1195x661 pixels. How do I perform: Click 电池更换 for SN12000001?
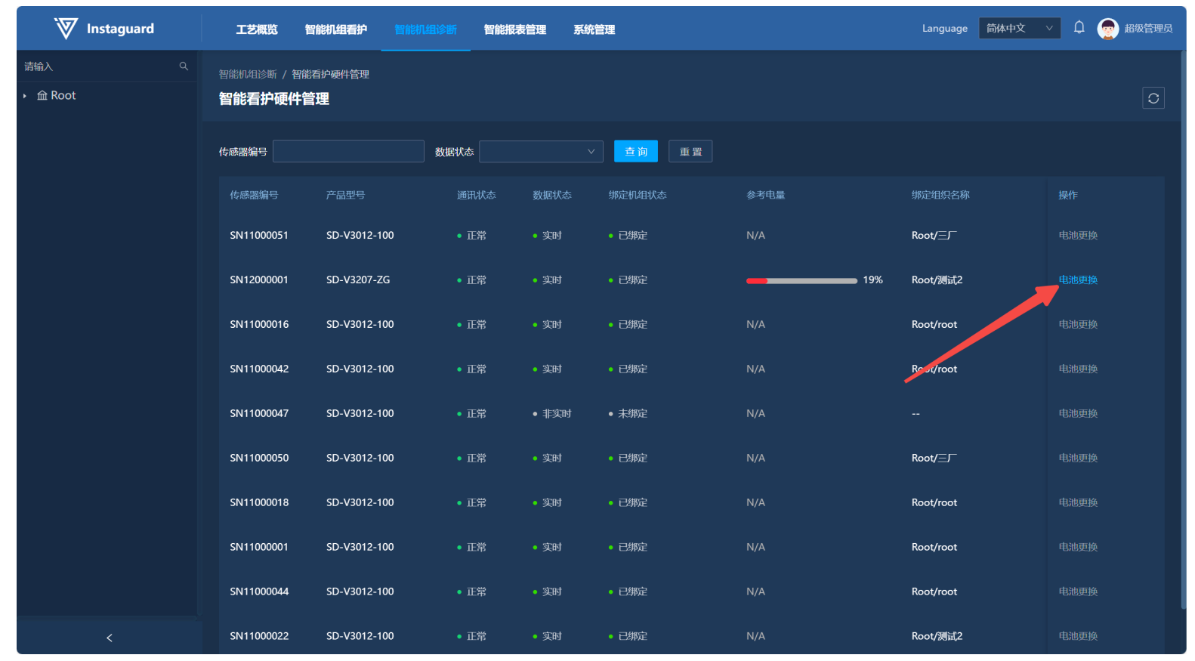[x=1078, y=280]
